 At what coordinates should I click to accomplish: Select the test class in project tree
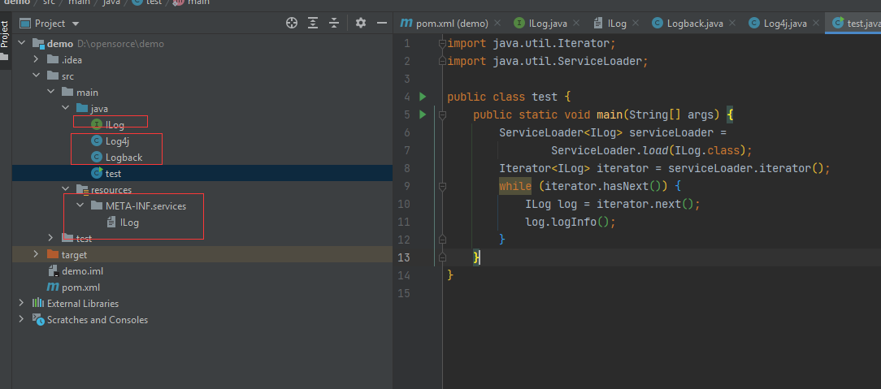tap(113, 174)
